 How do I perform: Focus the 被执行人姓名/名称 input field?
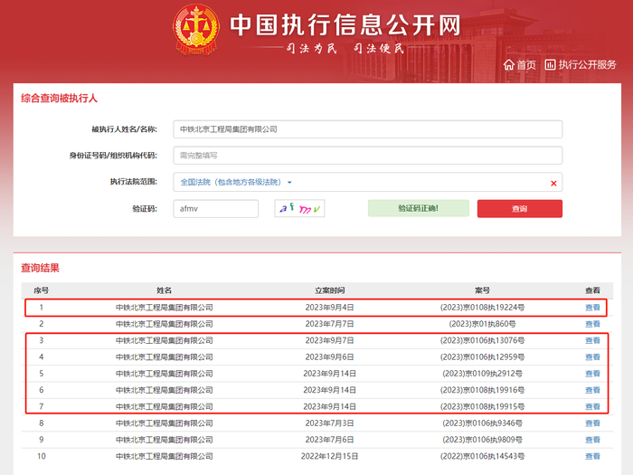367,129
